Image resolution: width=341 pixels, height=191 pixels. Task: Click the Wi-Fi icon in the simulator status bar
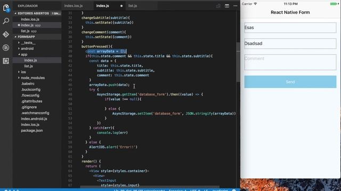[x=256, y=4]
